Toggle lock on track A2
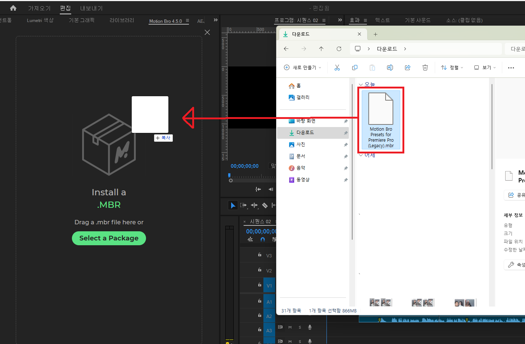Viewport: 525px width, 344px height. click(x=259, y=315)
